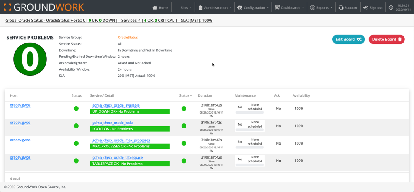
Task: Click the Edit Board button
Action: tap(349, 40)
